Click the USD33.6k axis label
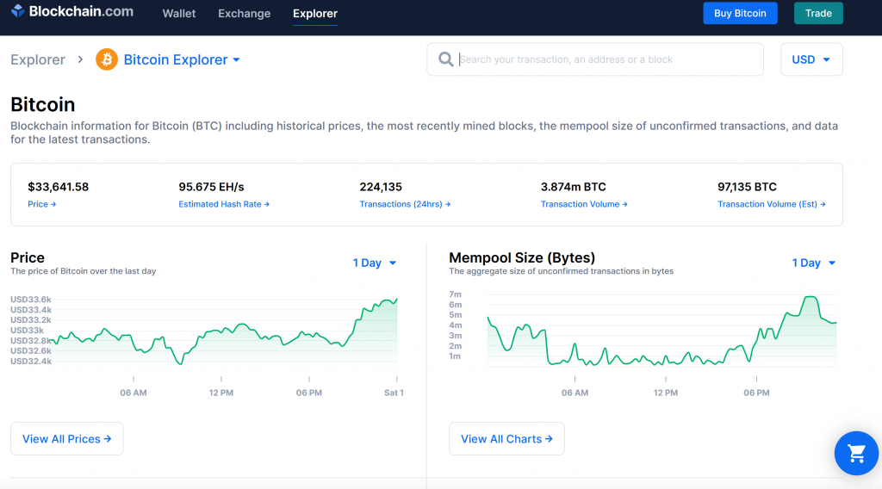This screenshot has height=489, width=882. point(31,300)
